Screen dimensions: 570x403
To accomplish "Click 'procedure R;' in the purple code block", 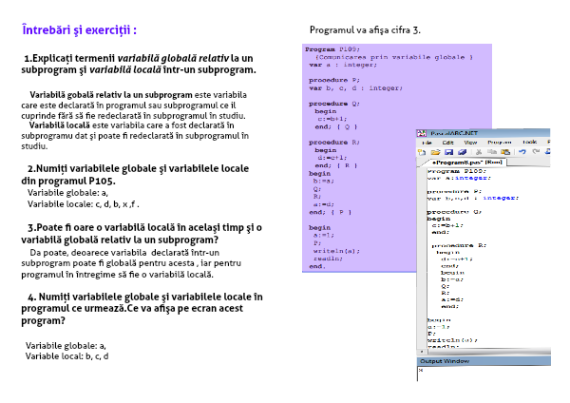I will [334, 143].
